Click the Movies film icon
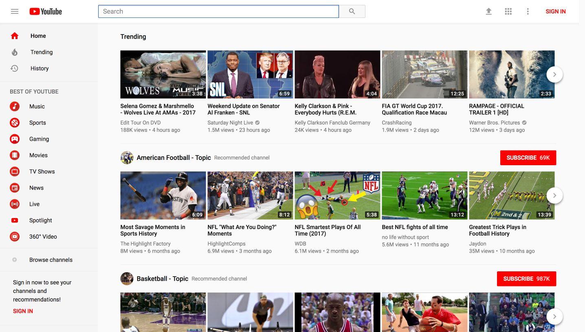Viewport: 585px width, 332px height. pos(15,155)
